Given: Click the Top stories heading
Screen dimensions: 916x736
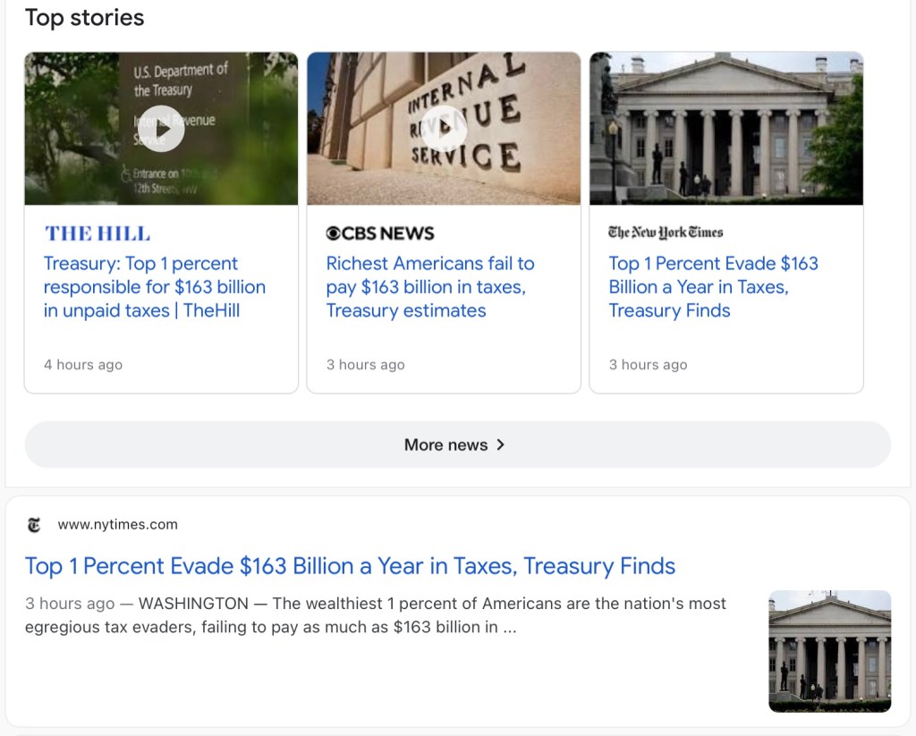Looking at the screenshot, I should pos(84,17).
